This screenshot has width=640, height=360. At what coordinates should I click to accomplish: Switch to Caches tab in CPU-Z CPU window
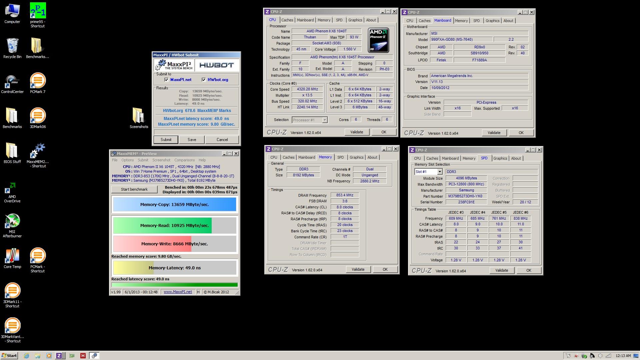287,20
